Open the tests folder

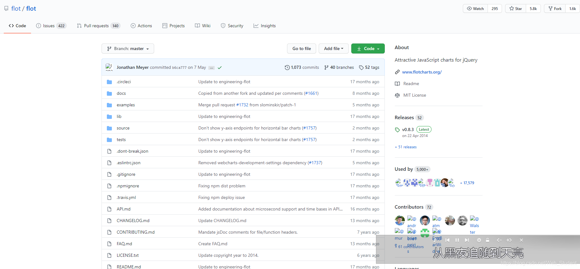click(x=121, y=140)
